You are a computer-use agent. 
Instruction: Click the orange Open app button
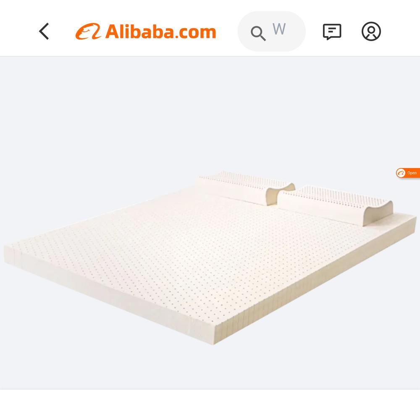408,173
